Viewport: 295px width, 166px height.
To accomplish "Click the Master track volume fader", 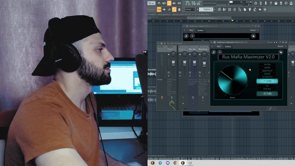I will tap(173, 63).
